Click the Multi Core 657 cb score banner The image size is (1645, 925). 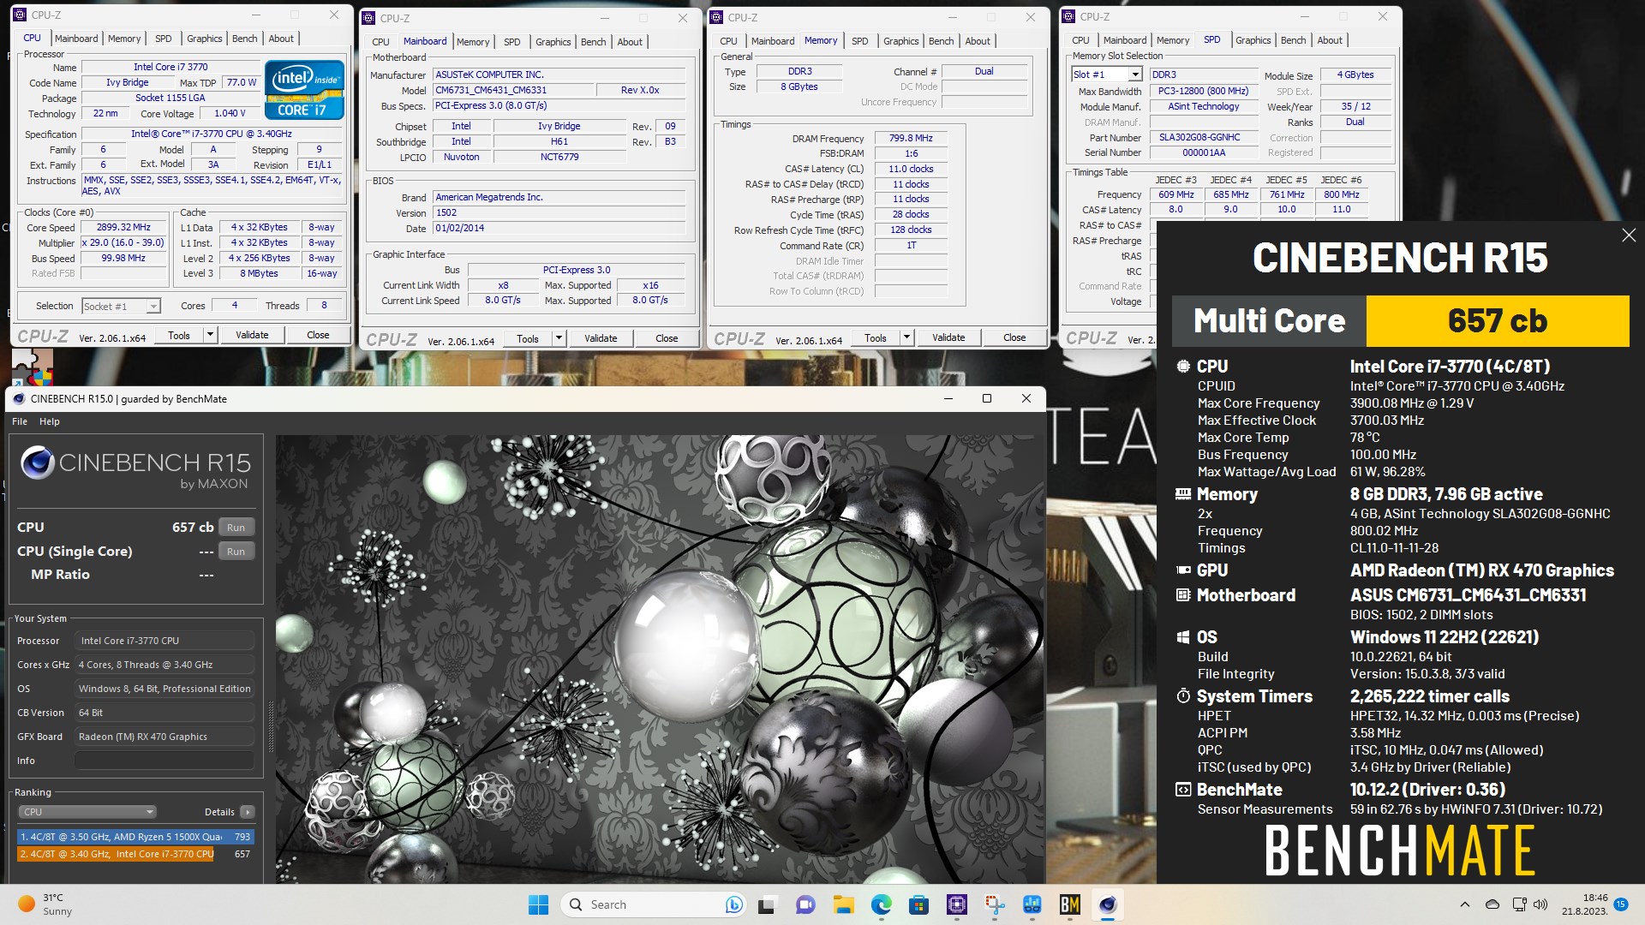1400,321
